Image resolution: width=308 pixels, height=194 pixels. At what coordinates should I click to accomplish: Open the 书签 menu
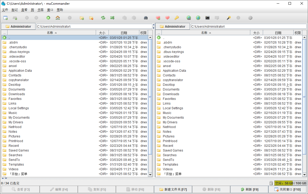pyautogui.click(x=40, y=10)
